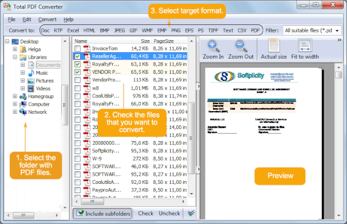
Task: Choose CSV as target format
Action: tap(242, 30)
